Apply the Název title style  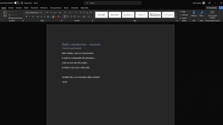point(155,15)
